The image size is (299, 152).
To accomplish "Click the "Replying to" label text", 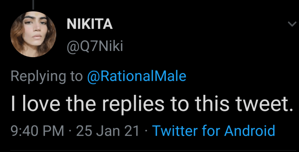I will pos(47,76).
